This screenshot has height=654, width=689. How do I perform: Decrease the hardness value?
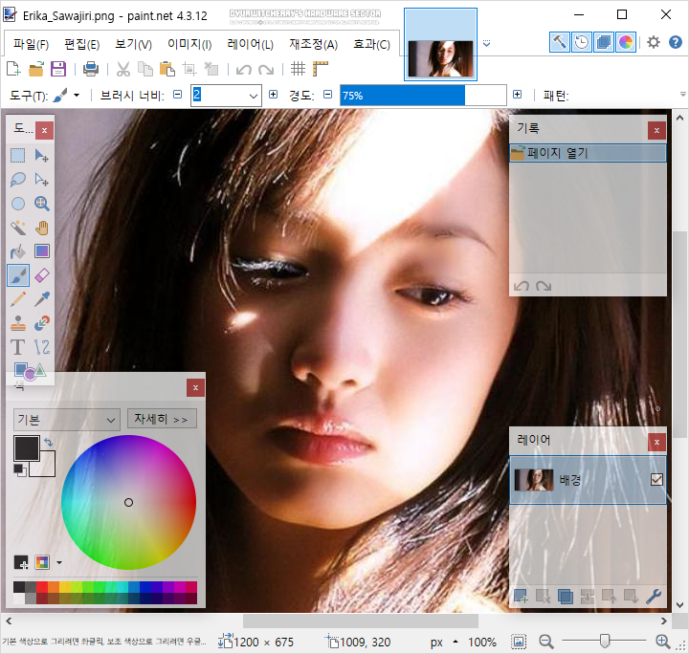point(328,95)
